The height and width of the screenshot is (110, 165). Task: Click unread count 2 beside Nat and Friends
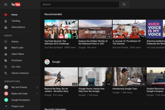click(x=37, y=87)
